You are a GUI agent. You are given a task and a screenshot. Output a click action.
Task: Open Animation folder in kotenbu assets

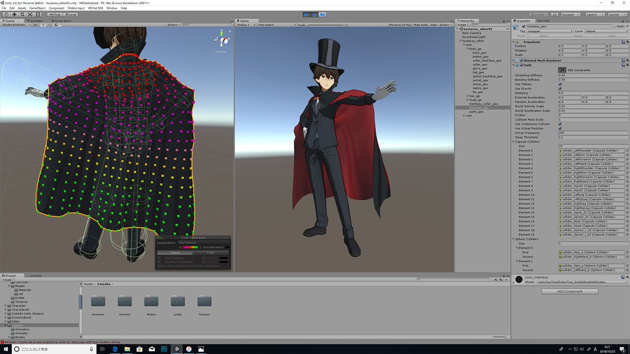98,301
